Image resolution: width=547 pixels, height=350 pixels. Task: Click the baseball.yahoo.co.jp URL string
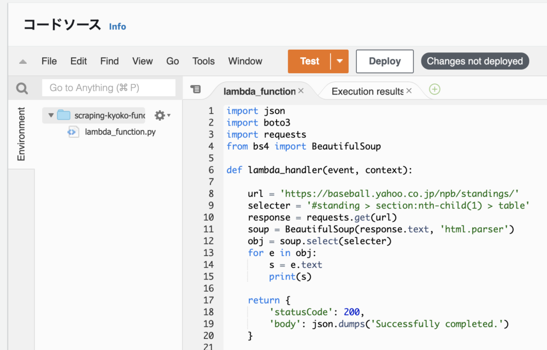click(x=400, y=193)
